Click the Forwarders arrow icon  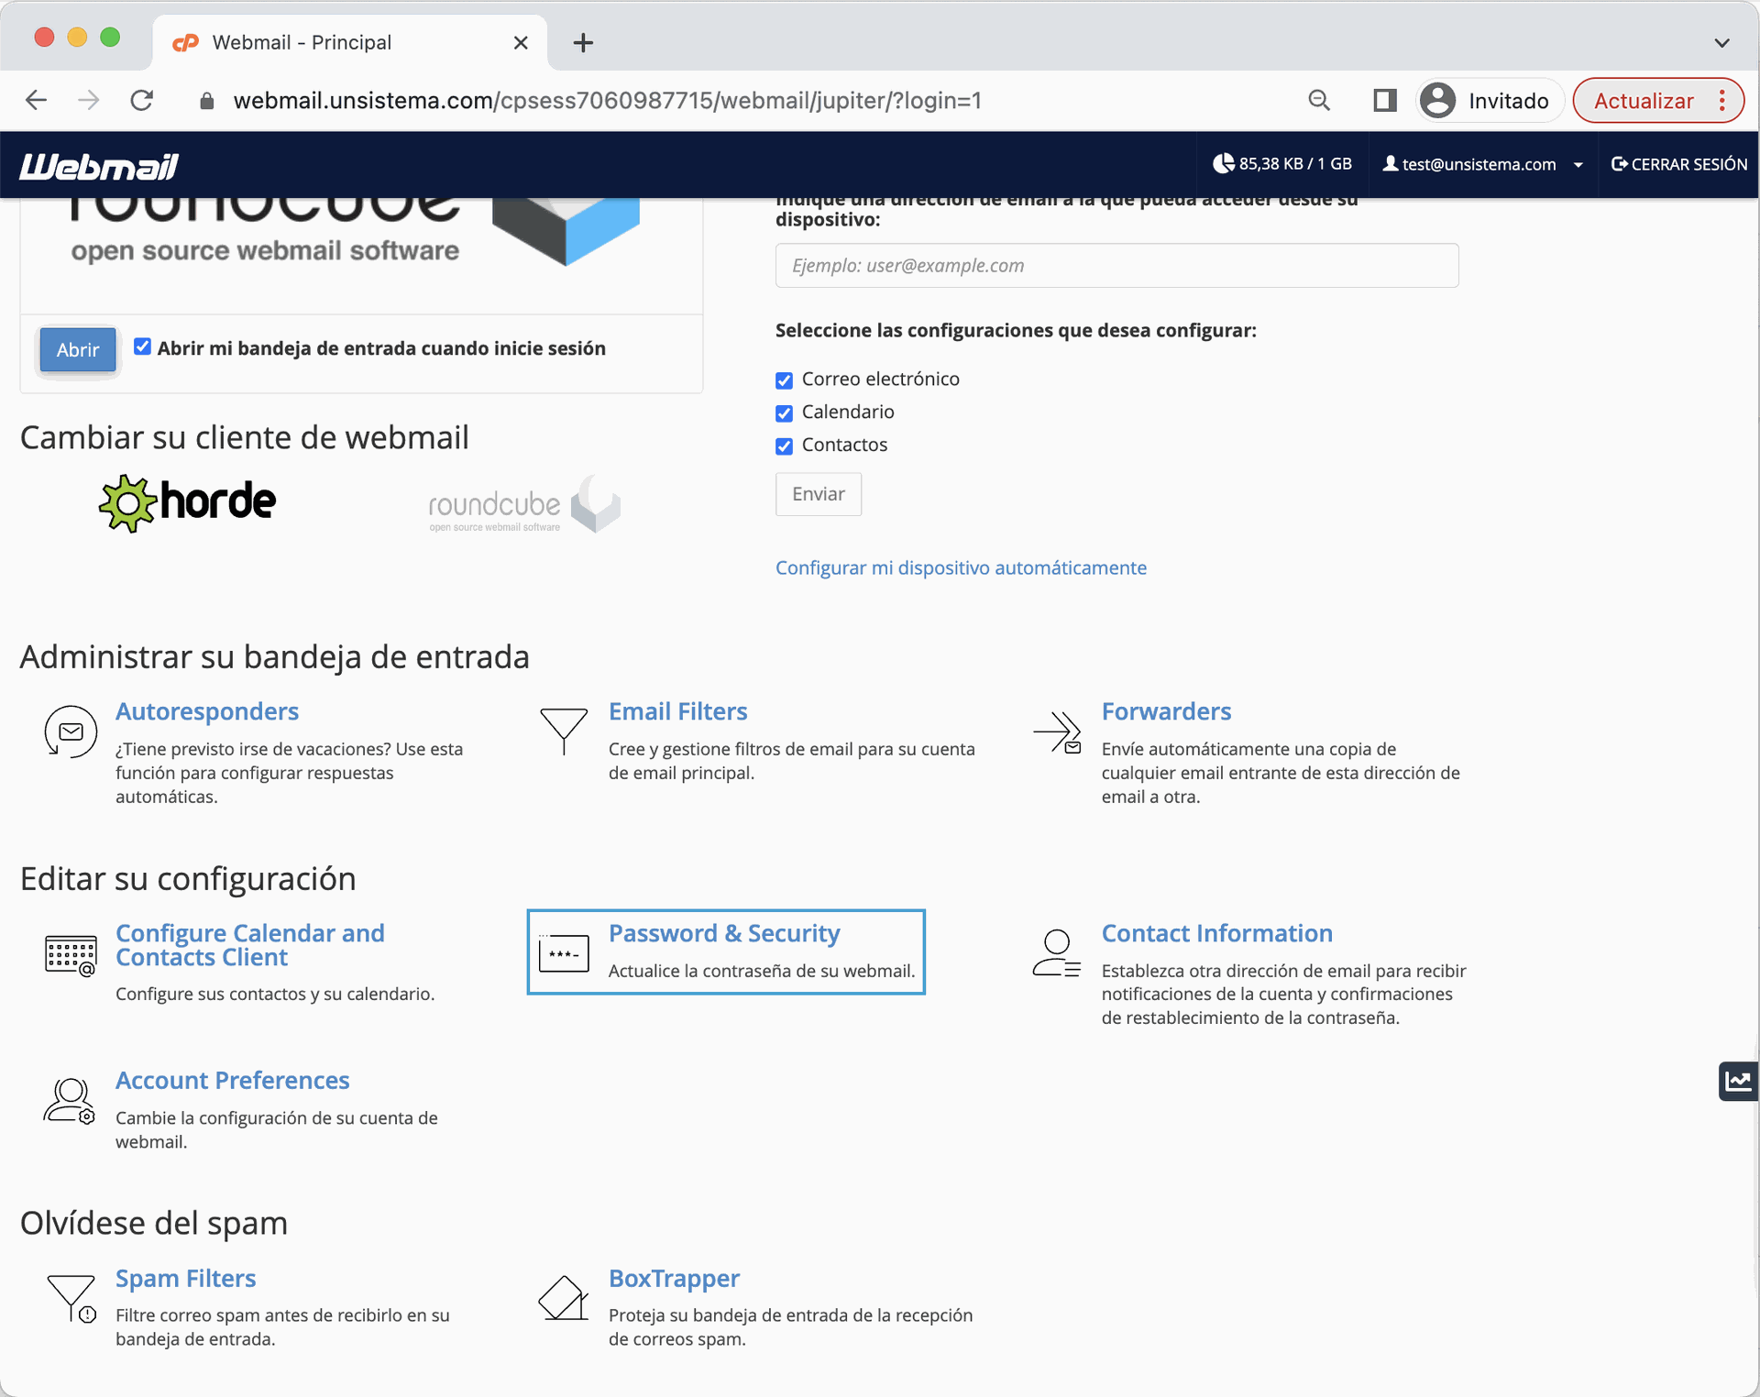coord(1057,732)
